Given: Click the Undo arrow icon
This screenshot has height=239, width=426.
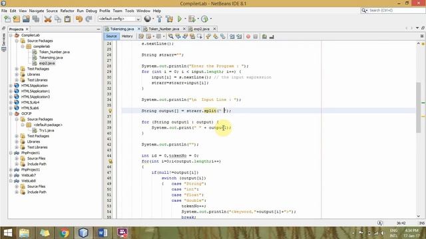Looking at the screenshot, I should coord(79,19).
